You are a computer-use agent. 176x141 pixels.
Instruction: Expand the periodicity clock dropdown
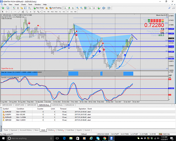(106, 8)
